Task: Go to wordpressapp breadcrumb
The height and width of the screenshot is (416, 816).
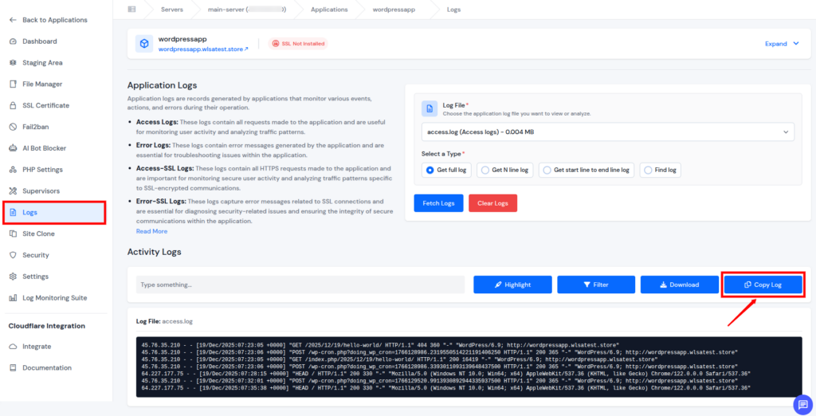Action: 394,10
